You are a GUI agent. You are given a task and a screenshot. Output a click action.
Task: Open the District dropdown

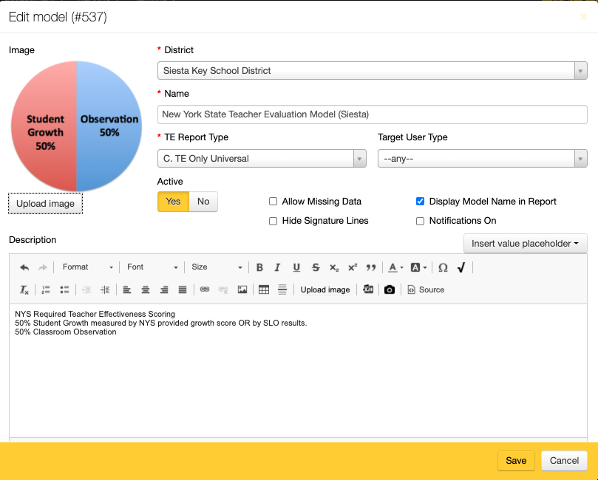pos(373,70)
